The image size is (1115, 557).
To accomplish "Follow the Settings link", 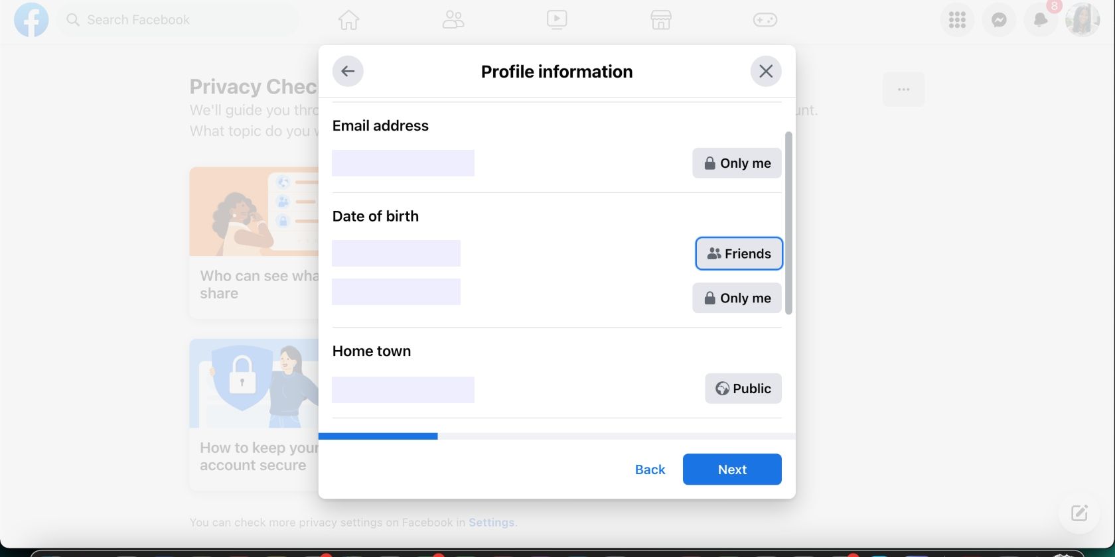I will point(491,523).
